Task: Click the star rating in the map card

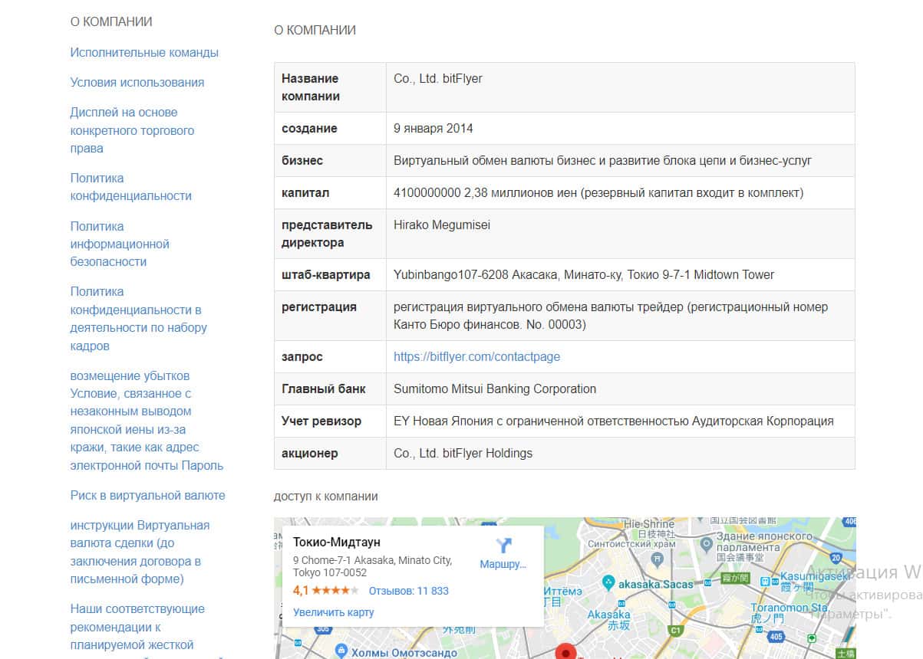Action: point(335,591)
